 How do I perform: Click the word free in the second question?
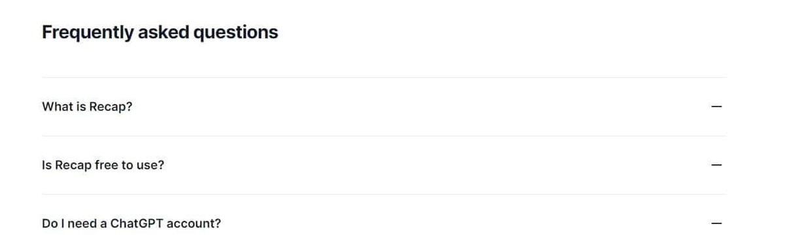click(107, 165)
